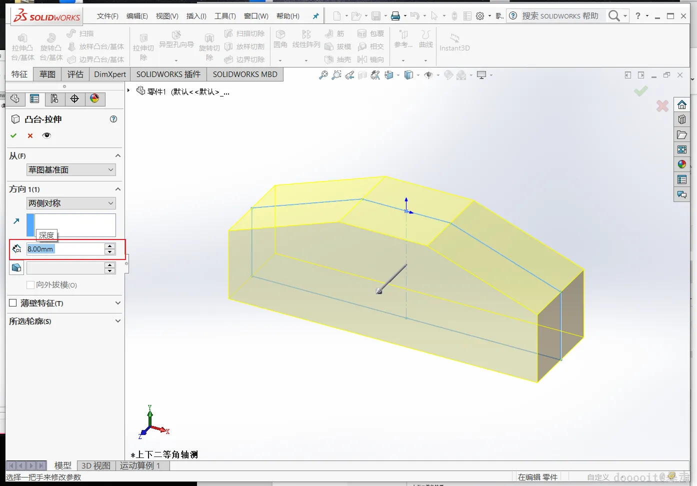
Task: Toggle the Instant3D button
Action: coord(454,42)
